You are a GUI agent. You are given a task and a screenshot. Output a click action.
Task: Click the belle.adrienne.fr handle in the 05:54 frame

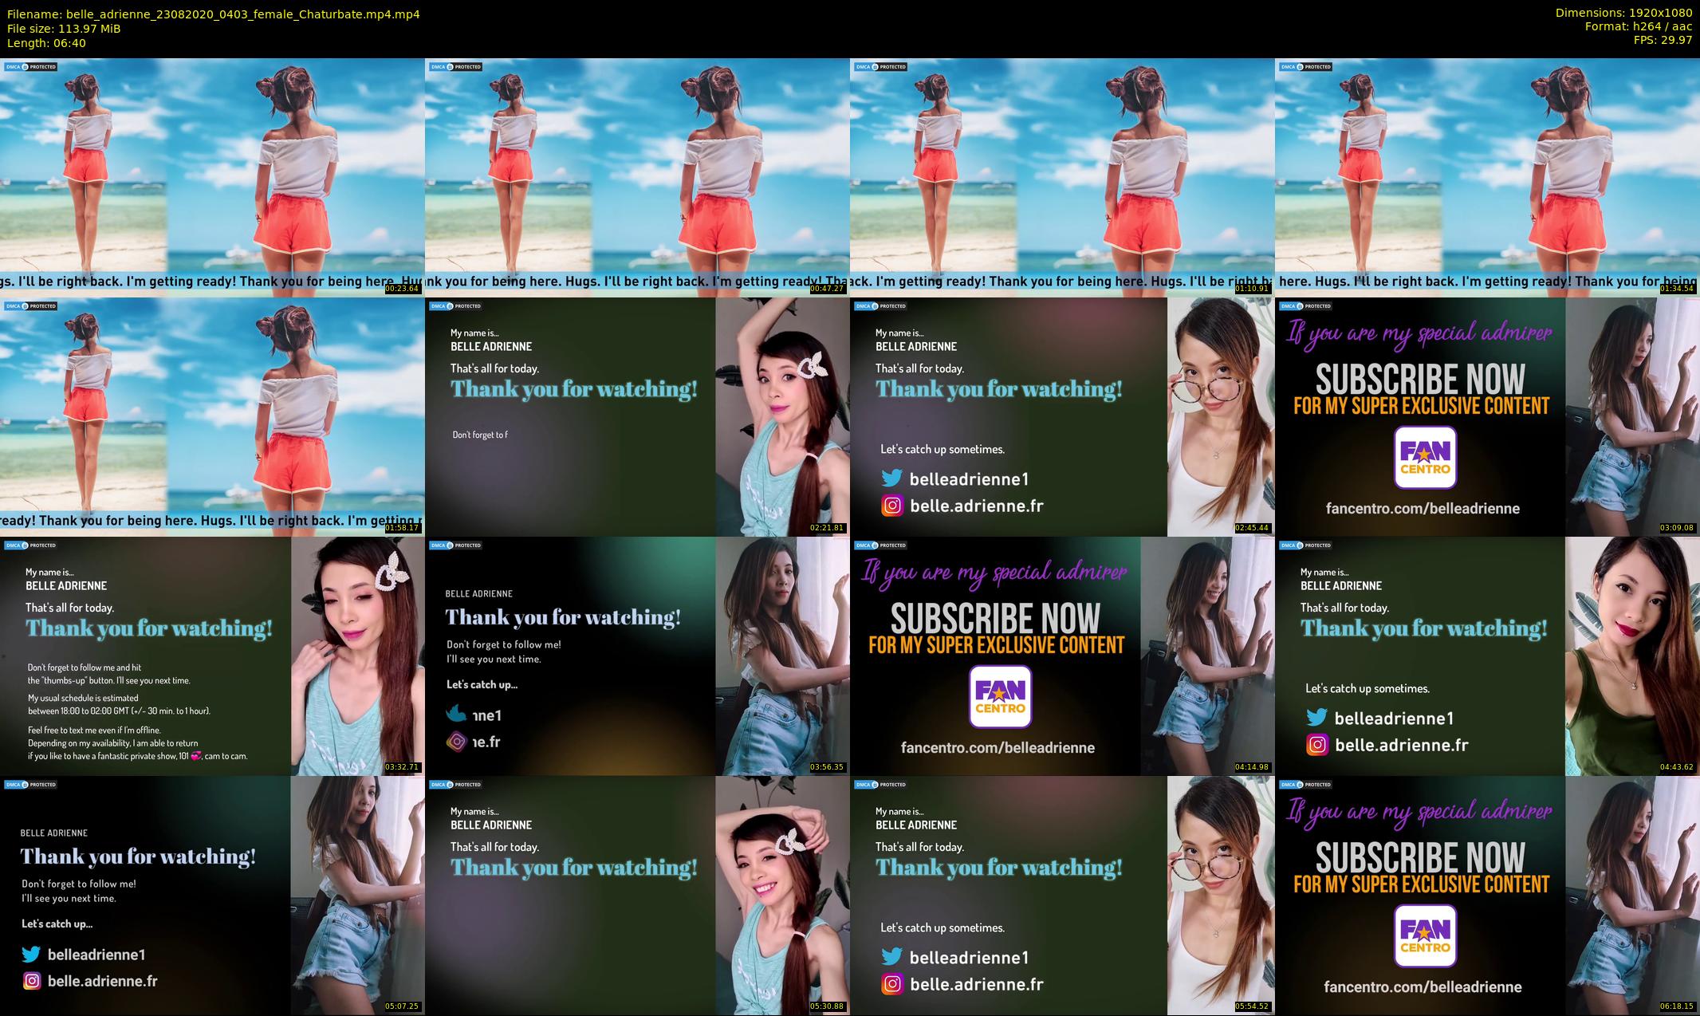pyautogui.click(x=976, y=984)
